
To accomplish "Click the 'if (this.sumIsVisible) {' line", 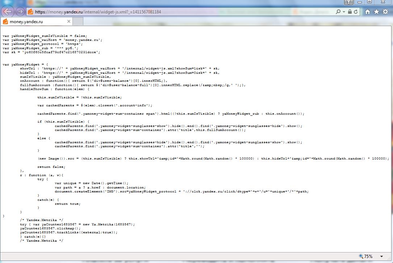I will click(x=63, y=122).
